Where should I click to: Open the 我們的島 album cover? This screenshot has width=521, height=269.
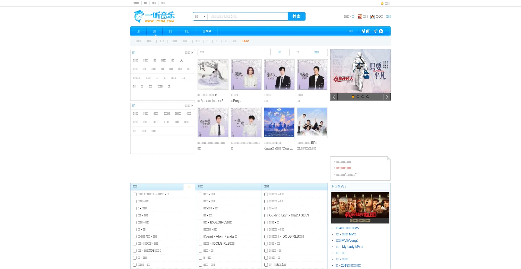(279, 122)
